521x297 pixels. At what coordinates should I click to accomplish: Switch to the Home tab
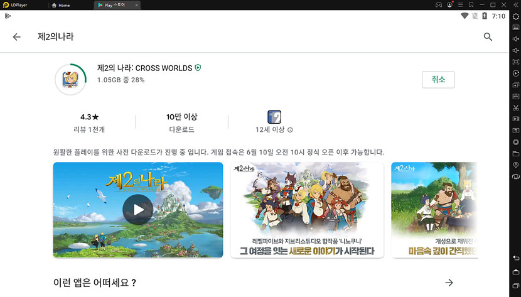coord(61,5)
